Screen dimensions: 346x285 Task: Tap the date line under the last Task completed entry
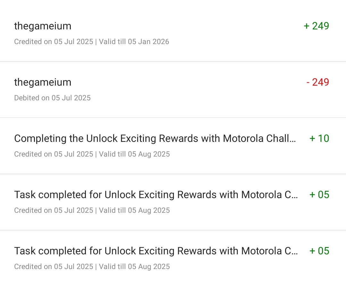92,266
